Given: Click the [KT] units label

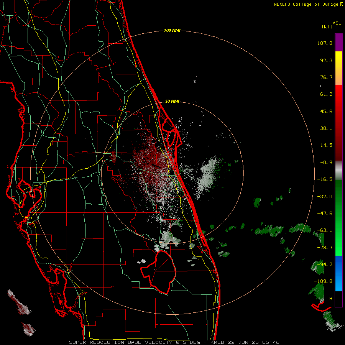Looking at the screenshot, I should [327, 26].
